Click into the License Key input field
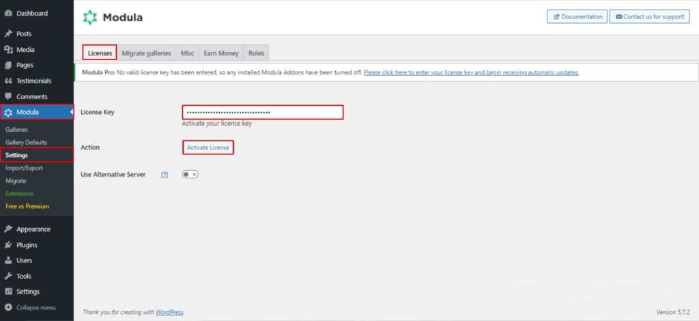699x321 pixels. (263, 112)
